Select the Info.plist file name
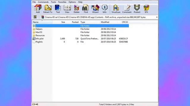This screenshot has width=190, height=106. 39,39
